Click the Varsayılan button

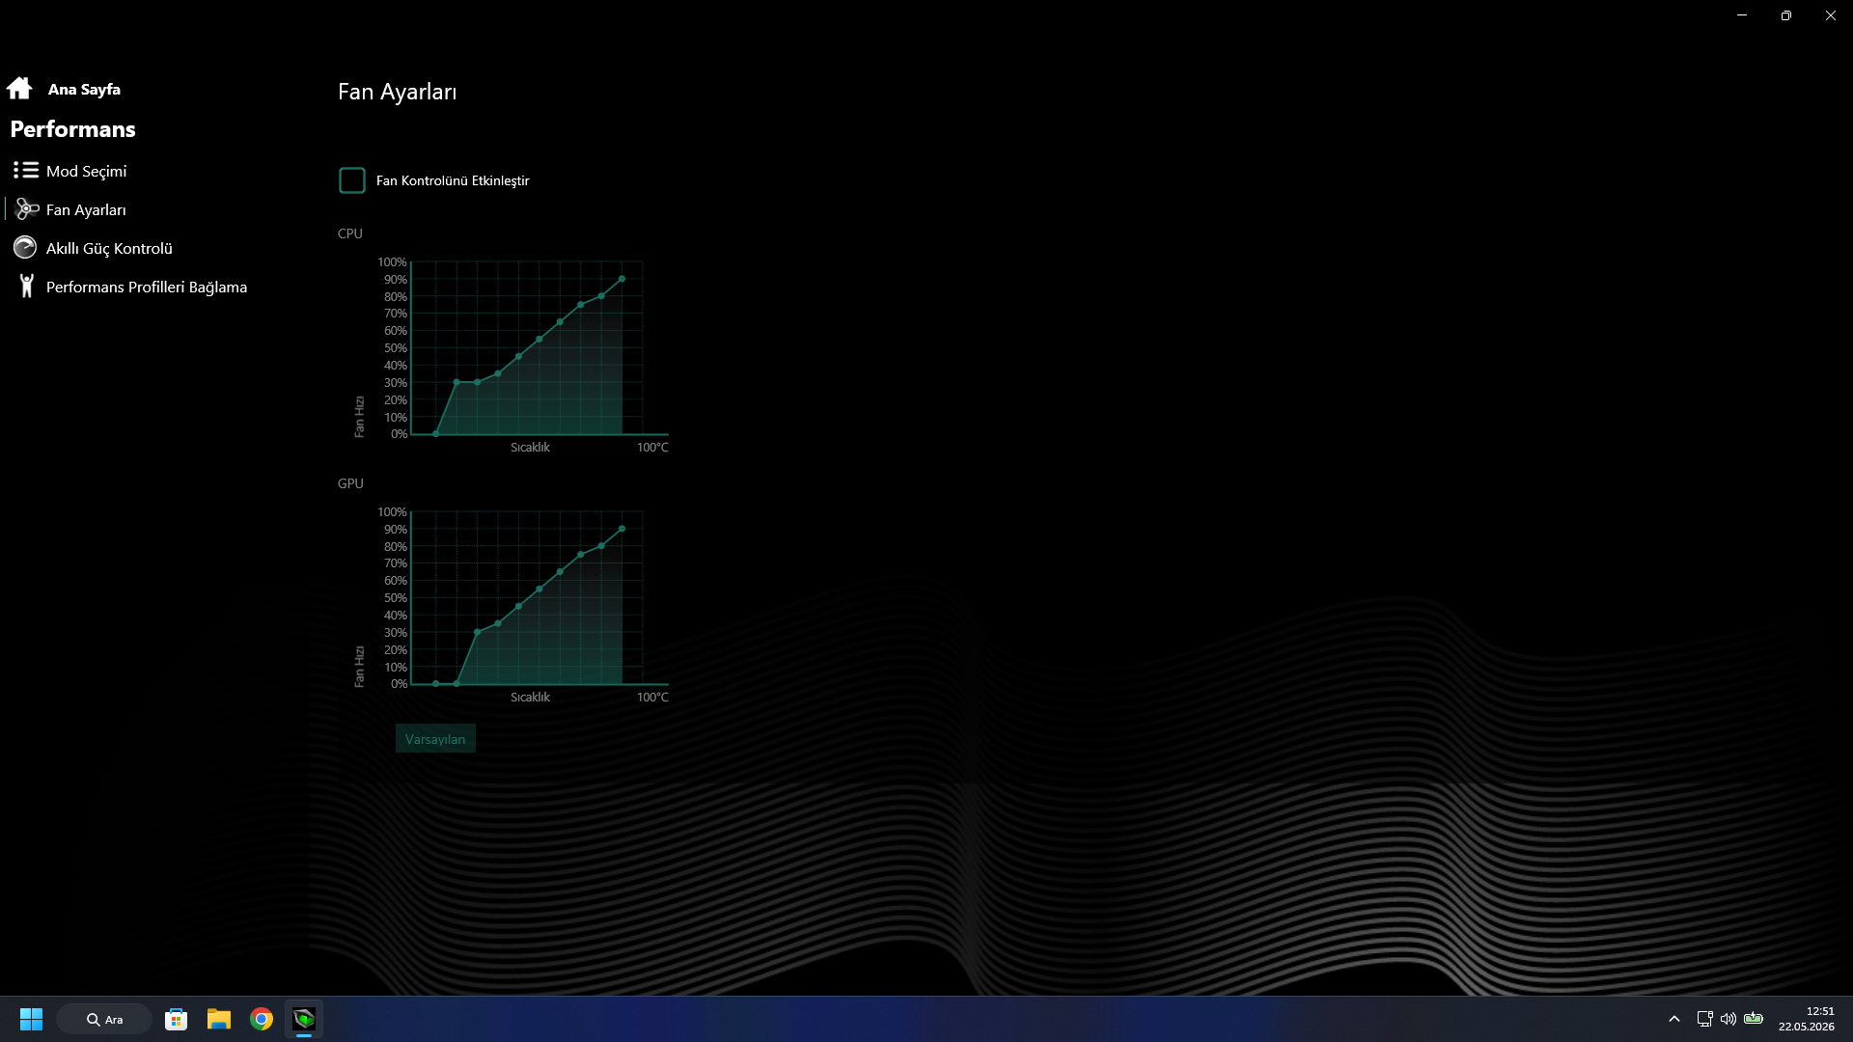point(435,739)
